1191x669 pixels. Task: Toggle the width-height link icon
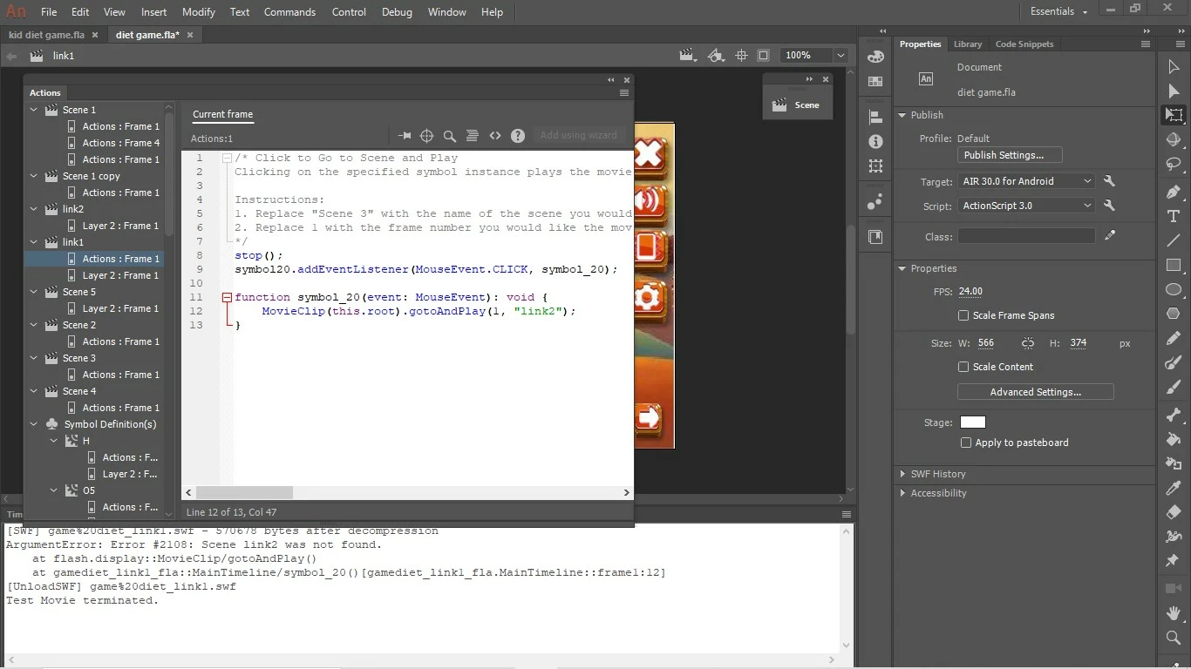(1028, 343)
